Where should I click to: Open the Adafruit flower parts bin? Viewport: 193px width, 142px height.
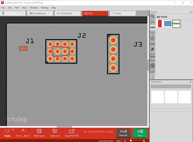[153, 38]
